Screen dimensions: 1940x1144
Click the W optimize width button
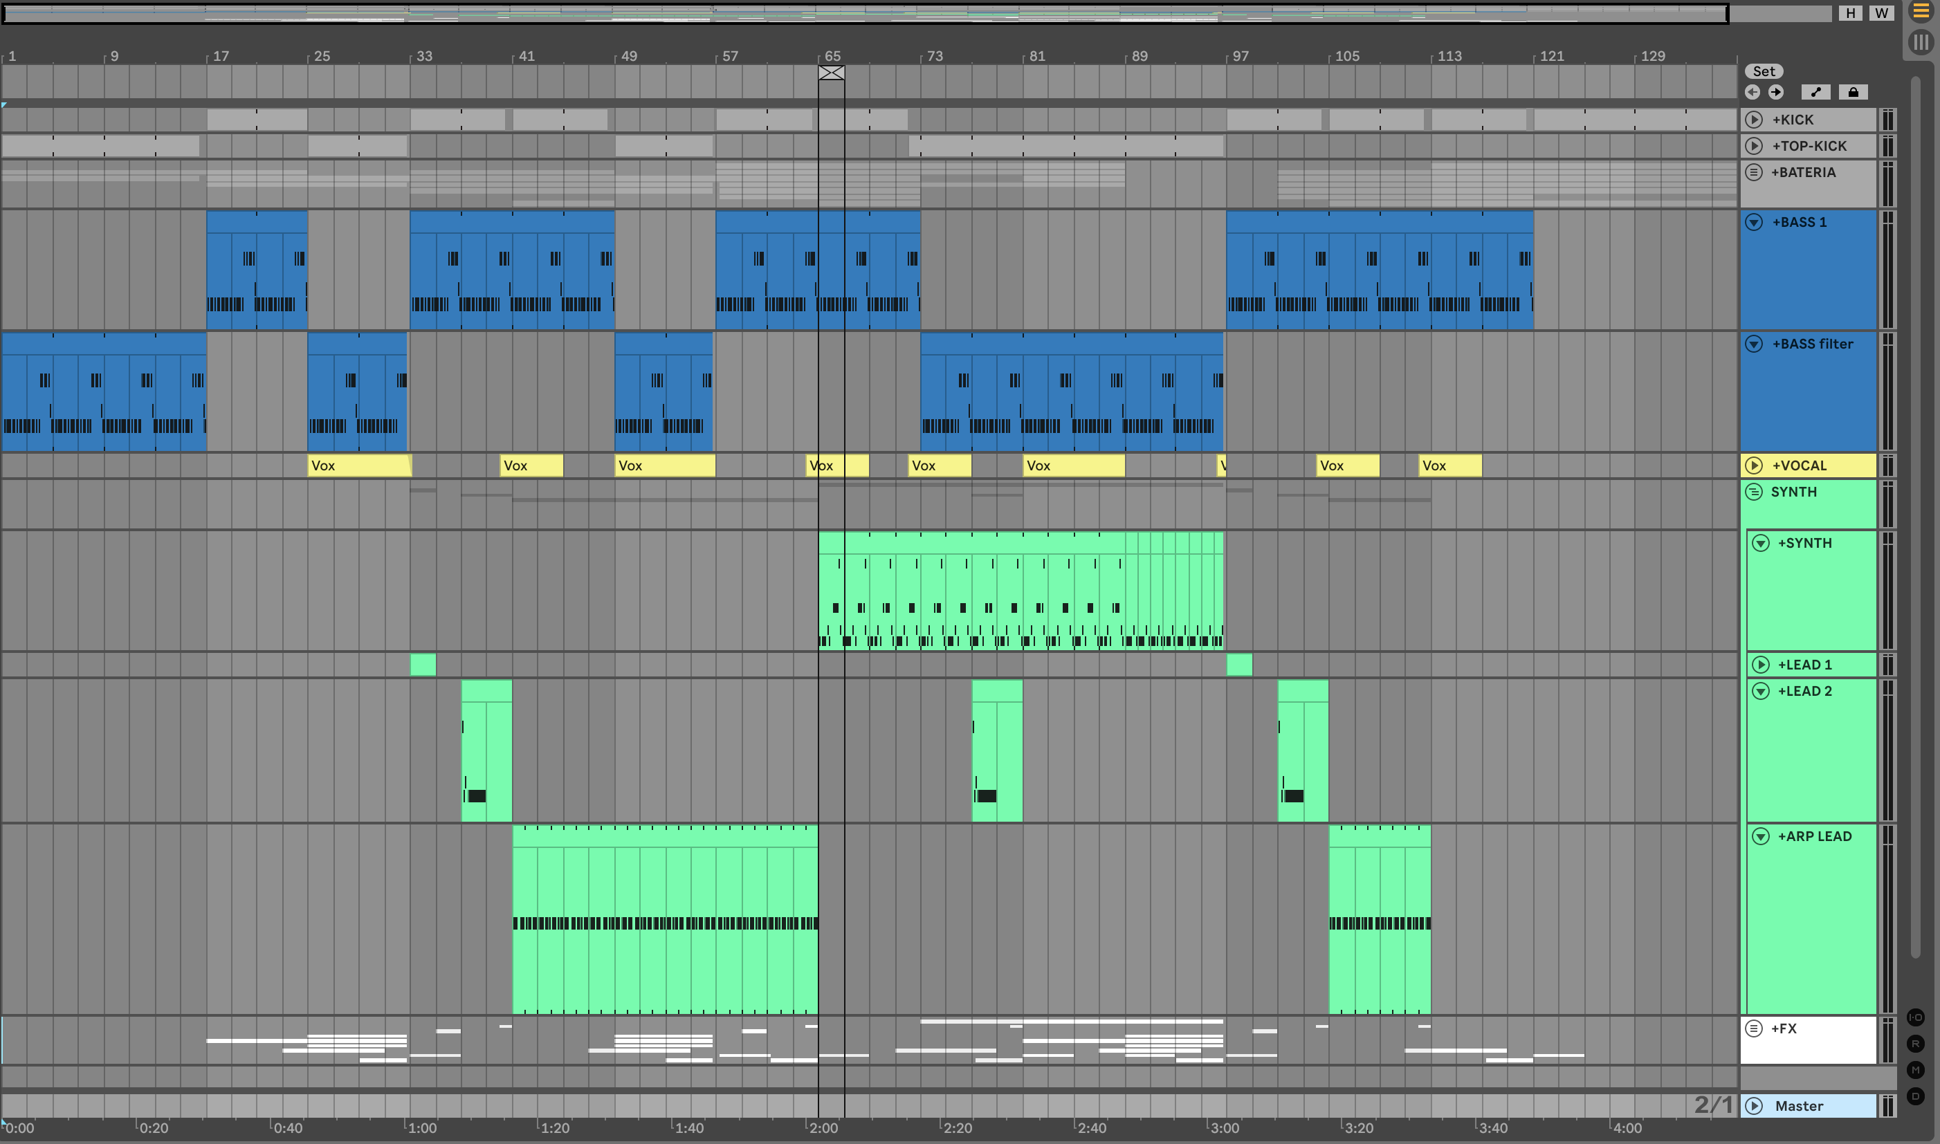[x=1881, y=13]
